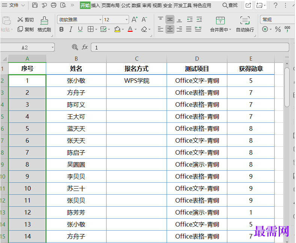Open the Formulas (公式) tab
This screenshot has height=243, width=296.
click(x=125, y=5)
